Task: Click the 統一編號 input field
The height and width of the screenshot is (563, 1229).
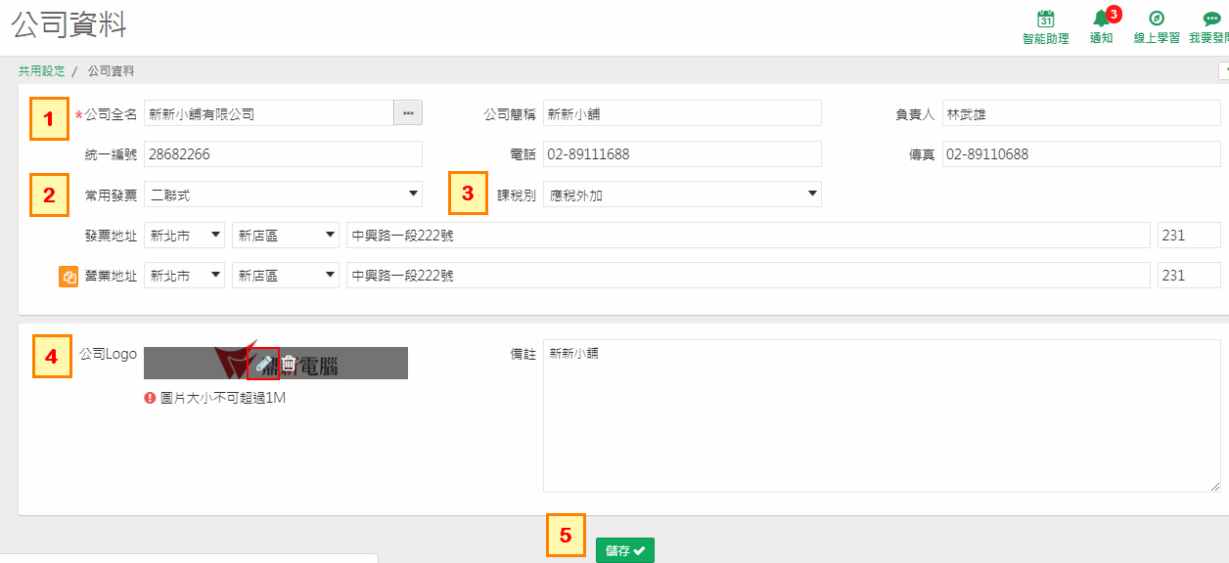Action: [283, 154]
